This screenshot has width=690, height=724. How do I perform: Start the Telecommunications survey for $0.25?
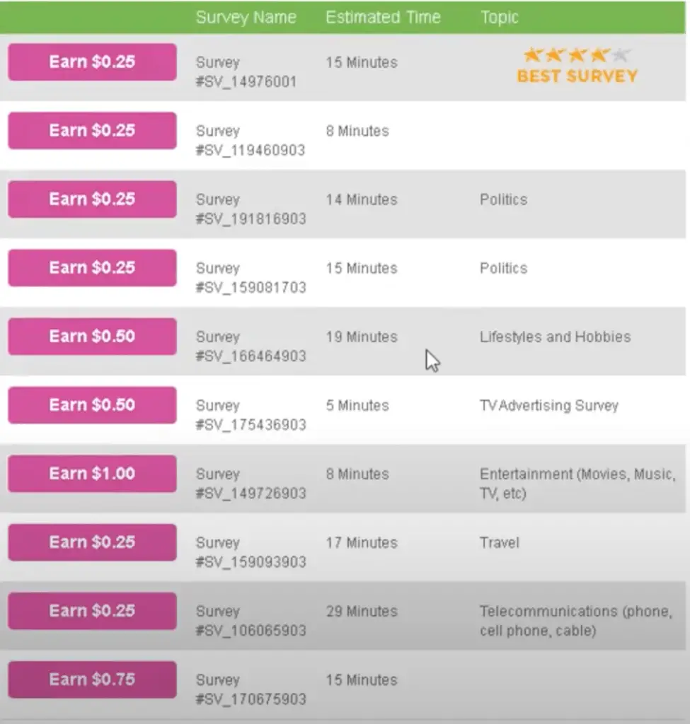click(x=93, y=611)
